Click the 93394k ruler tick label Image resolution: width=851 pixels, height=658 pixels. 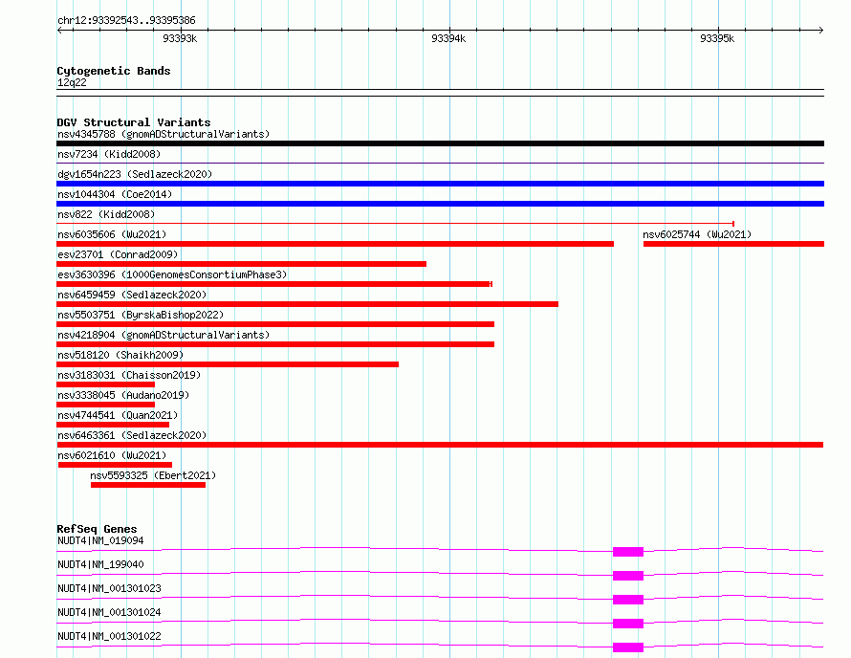(448, 38)
